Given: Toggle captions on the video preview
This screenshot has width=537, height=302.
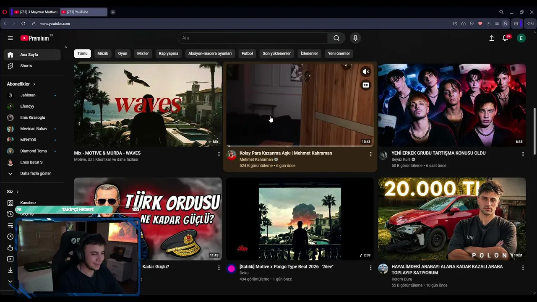Looking at the screenshot, I should [366, 85].
